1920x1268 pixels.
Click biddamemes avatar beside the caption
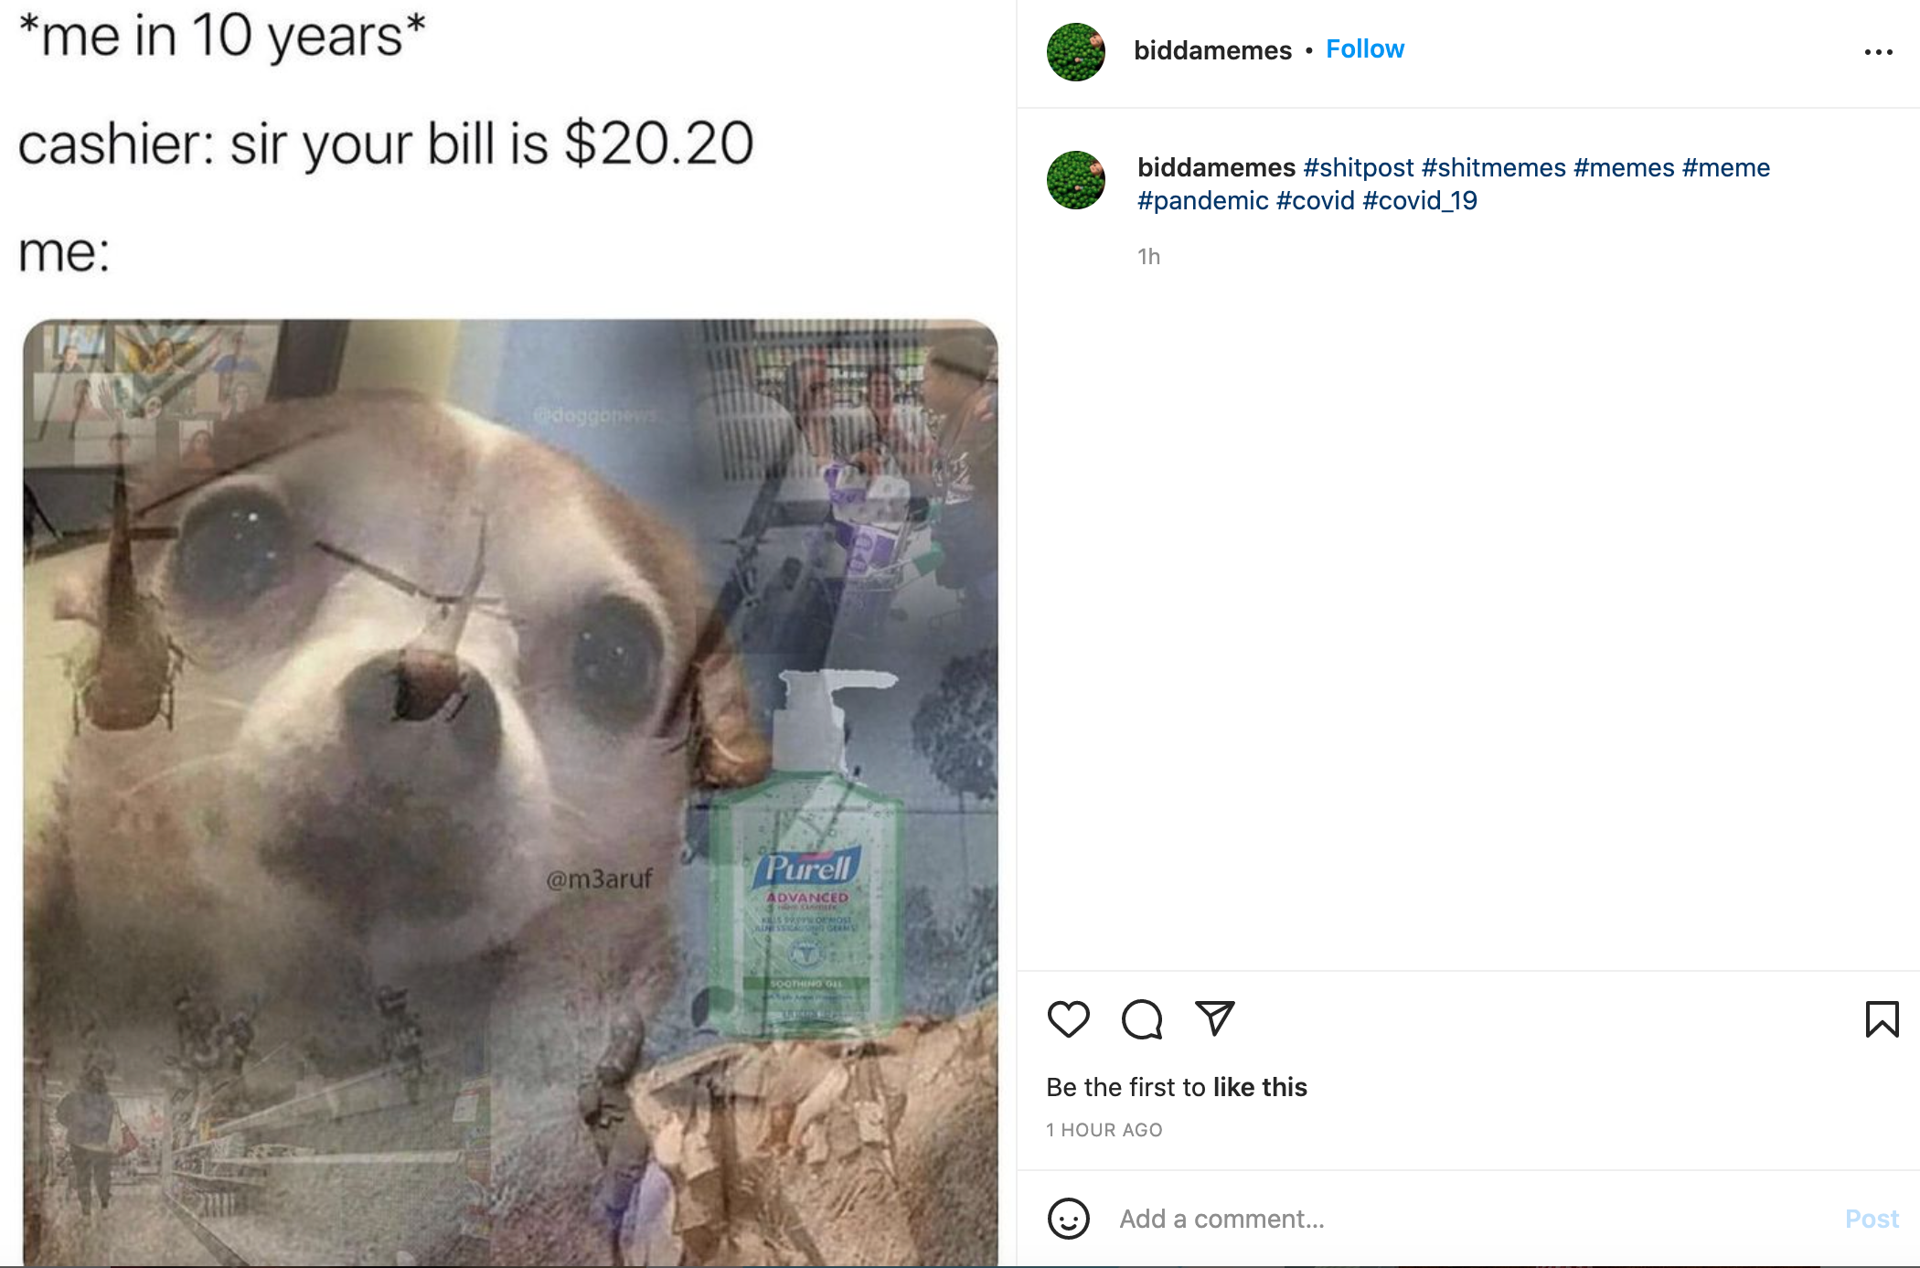(x=1075, y=180)
